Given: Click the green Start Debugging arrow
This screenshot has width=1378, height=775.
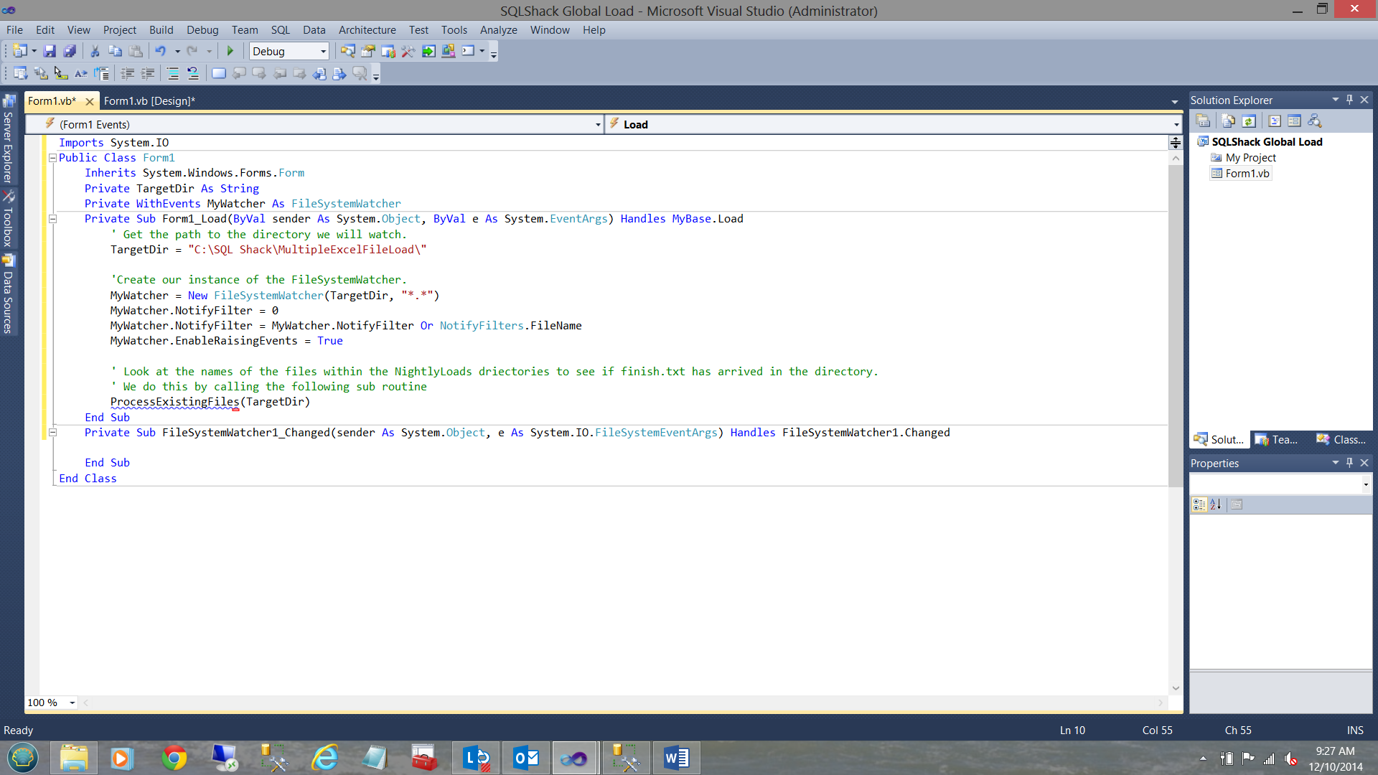Looking at the screenshot, I should pyautogui.click(x=230, y=51).
